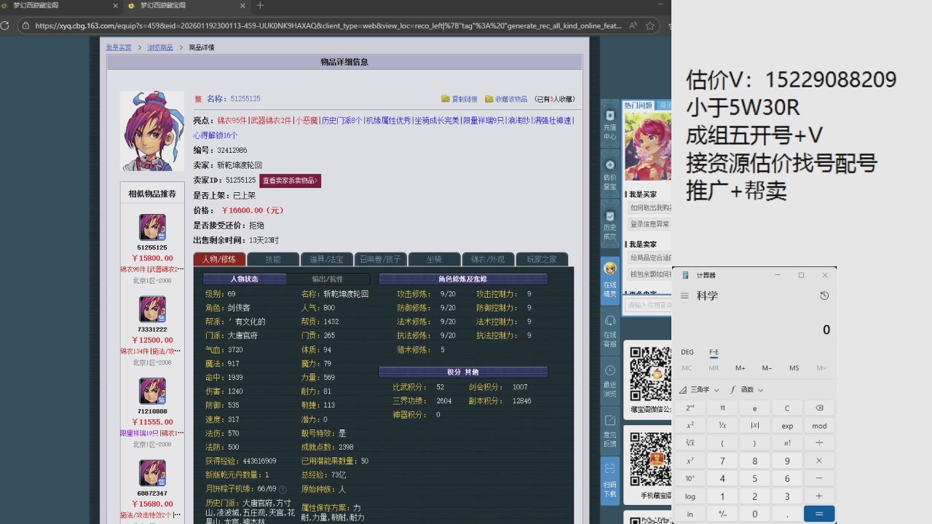Screen dimensions: 932x524
Task: Expand the 函数 functions dropdown
Action: (x=748, y=389)
